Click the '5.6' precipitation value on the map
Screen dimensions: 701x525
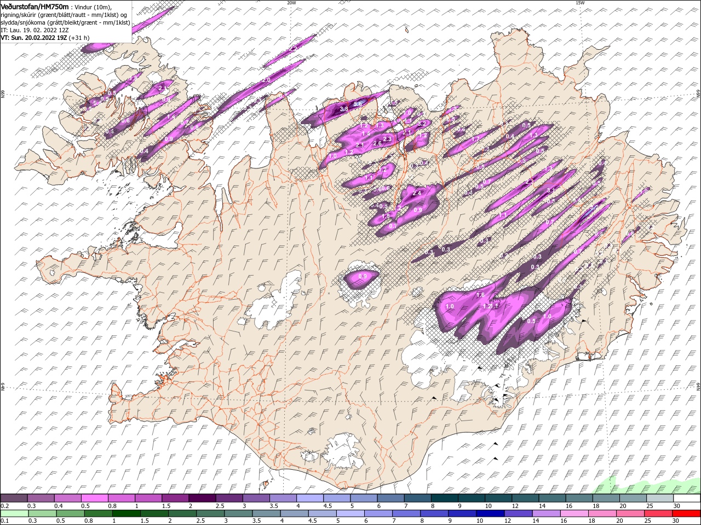pyautogui.click(x=358, y=104)
